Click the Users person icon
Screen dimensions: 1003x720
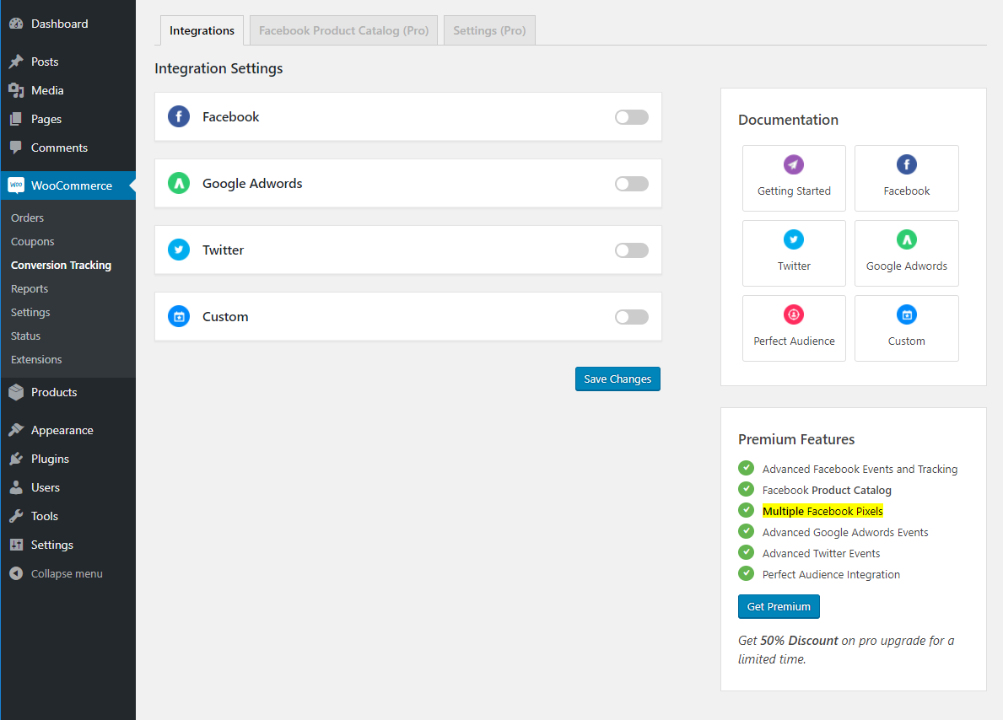[x=16, y=487]
